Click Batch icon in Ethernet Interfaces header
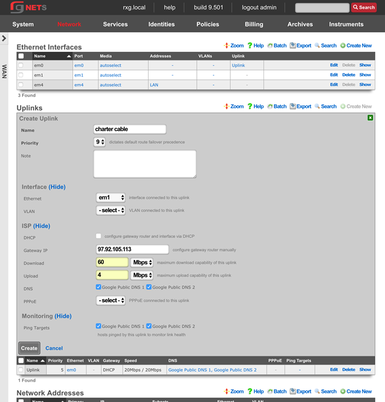Image resolution: width=385 pixels, height=402 pixels. pyautogui.click(x=276, y=46)
